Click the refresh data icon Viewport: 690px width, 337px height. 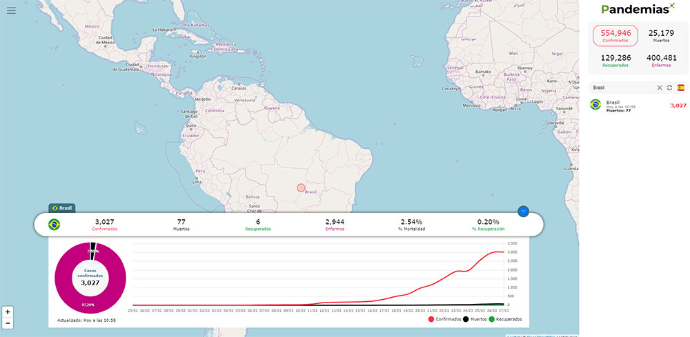point(669,88)
